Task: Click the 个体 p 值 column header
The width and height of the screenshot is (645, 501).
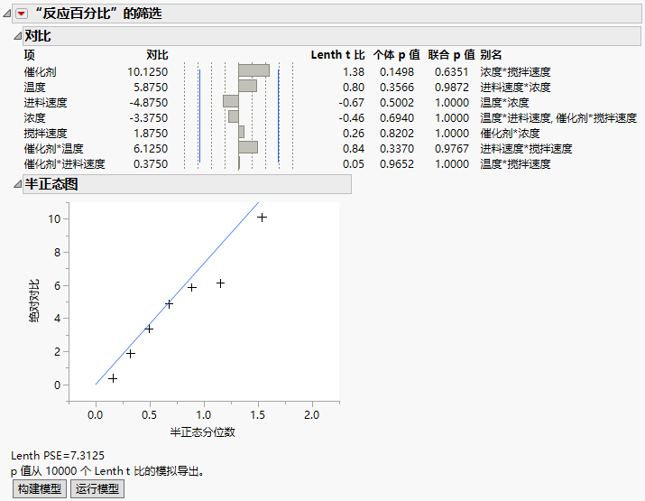Action: tap(397, 55)
